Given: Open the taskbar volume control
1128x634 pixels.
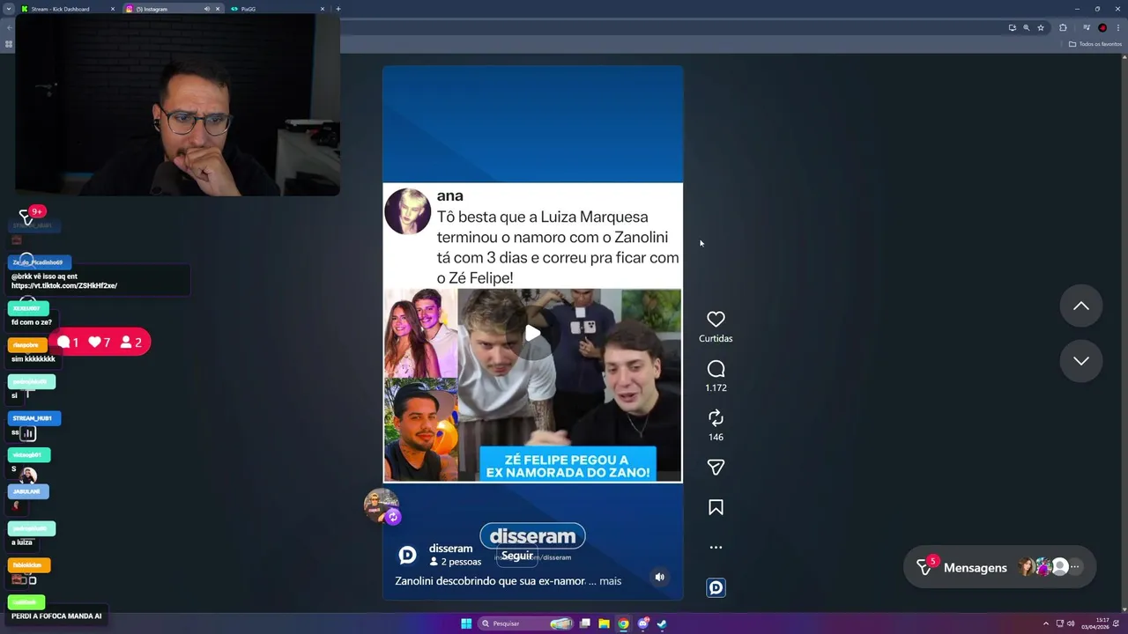Looking at the screenshot, I should (1071, 623).
